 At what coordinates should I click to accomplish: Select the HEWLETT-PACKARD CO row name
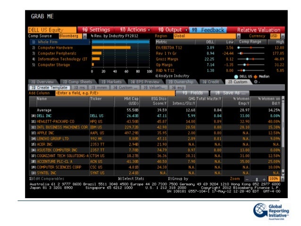[x=56, y=122]
